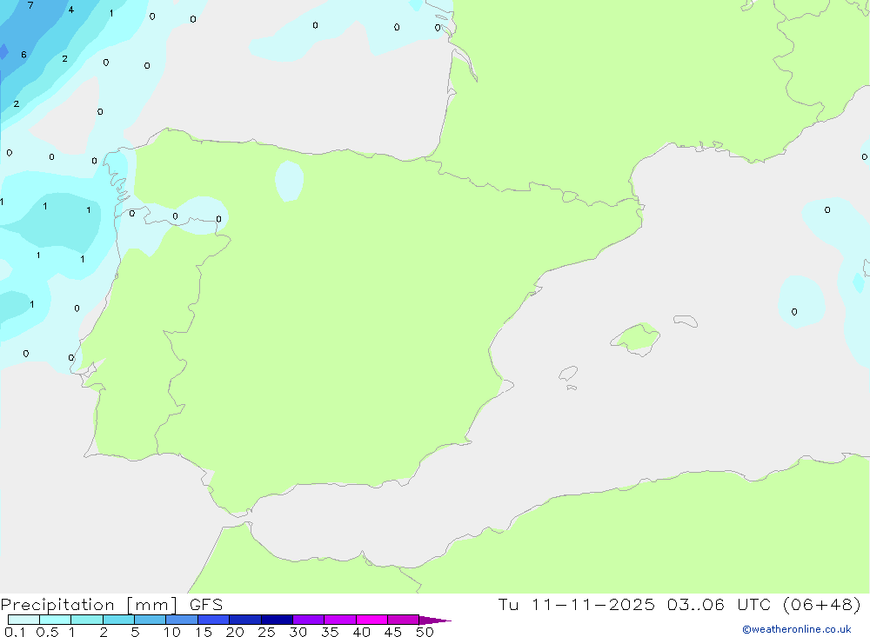
Task: Select the 10–15 mm blue legend swatch
Action: pyautogui.click(x=182, y=620)
